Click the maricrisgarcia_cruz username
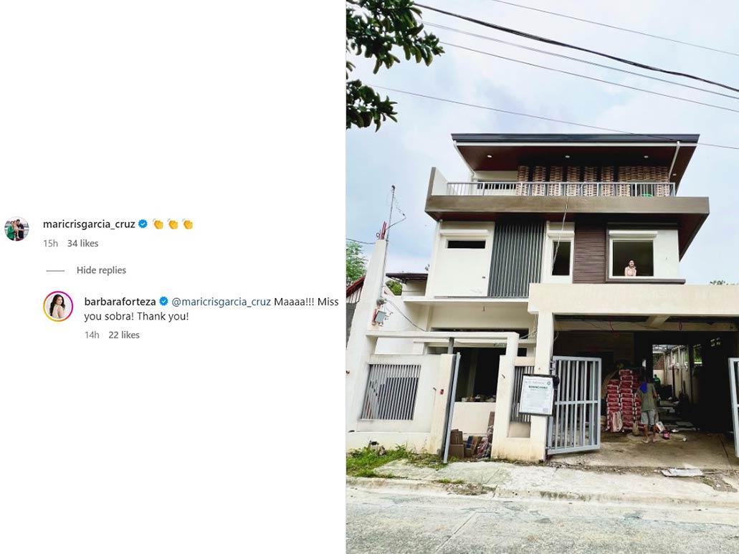The height and width of the screenshot is (554, 739). 89,224
